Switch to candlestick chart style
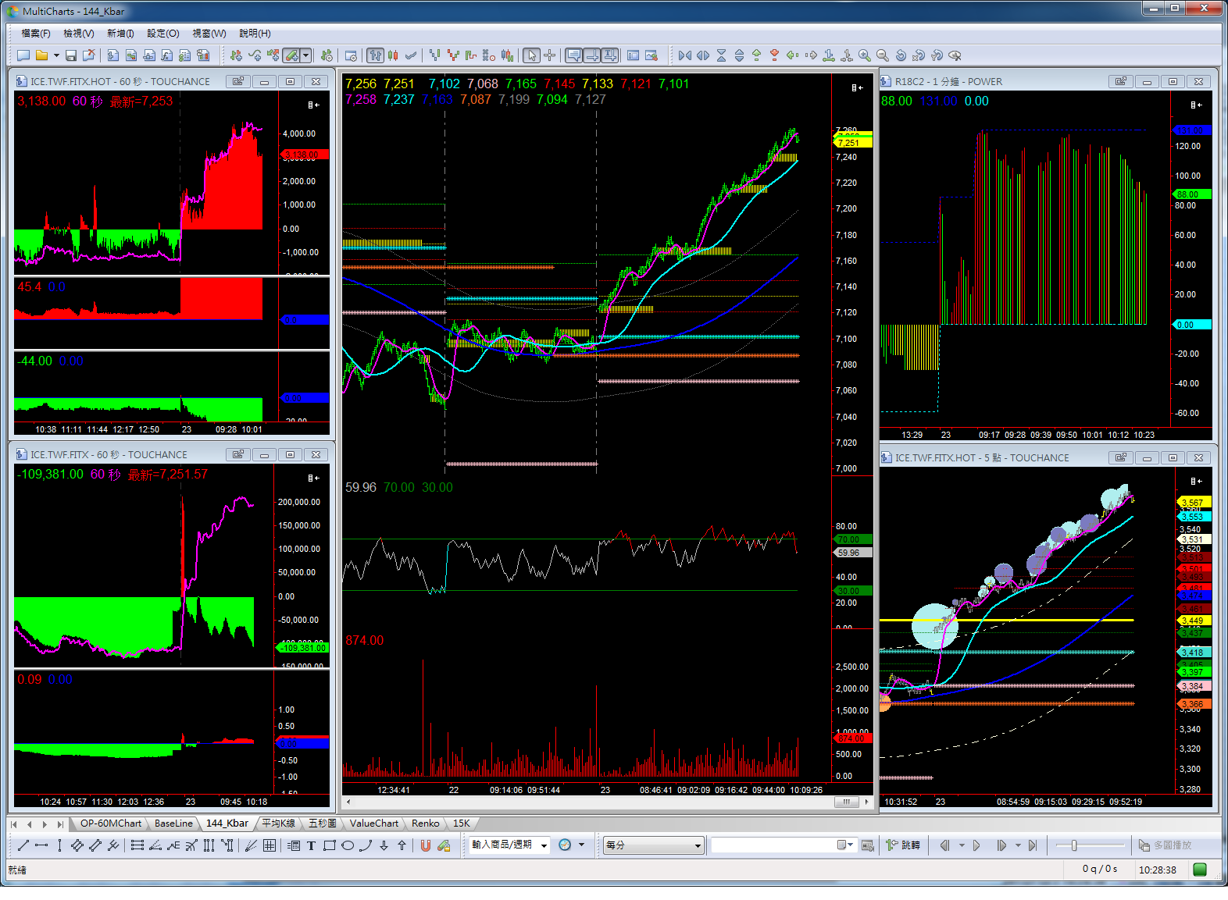This screenshot has height=900, width=1228. pos(393,55)
